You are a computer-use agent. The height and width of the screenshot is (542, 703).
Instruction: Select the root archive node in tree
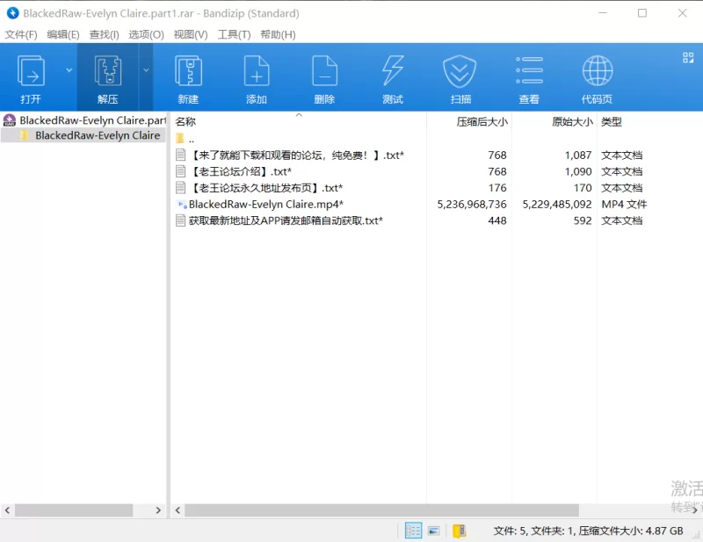(84, 120)
